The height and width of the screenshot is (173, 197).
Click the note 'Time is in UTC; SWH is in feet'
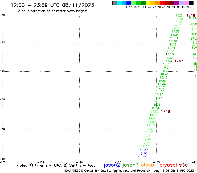click(56, 165)
